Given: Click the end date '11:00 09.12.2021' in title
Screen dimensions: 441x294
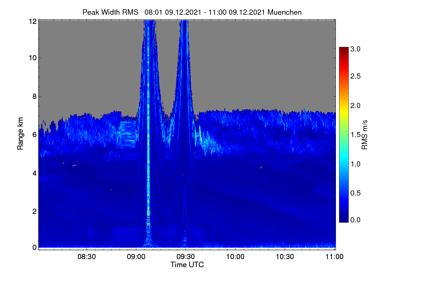Looking at the screenshot, I should point(237,12).
